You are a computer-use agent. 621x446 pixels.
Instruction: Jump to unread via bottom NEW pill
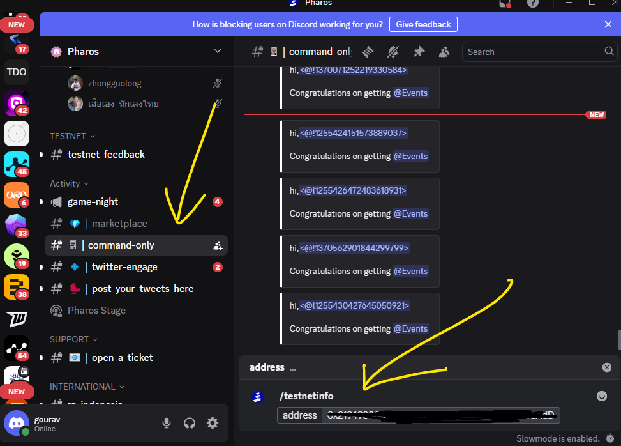click(17, 391)
